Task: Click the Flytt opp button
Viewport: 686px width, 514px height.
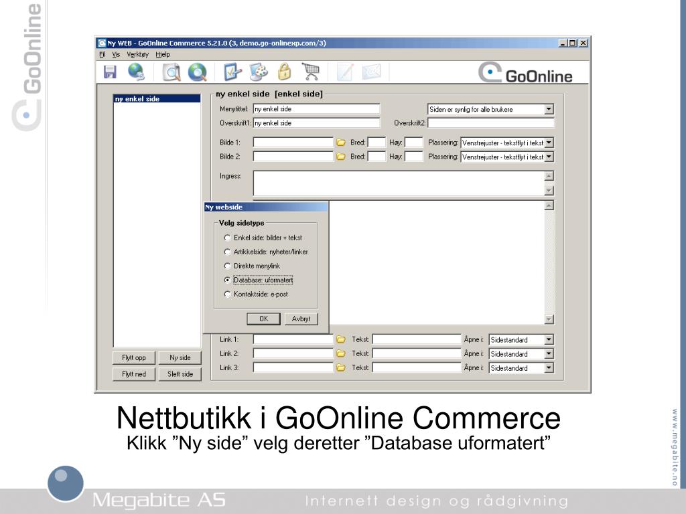Action: click(x=134, y=357)
